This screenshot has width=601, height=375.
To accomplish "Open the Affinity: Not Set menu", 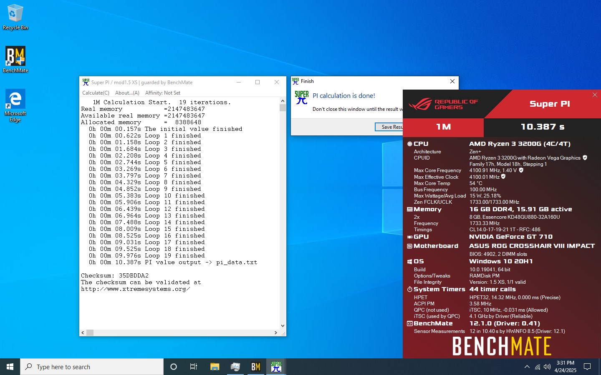I will pyautogui.click(x=163, y=93).
